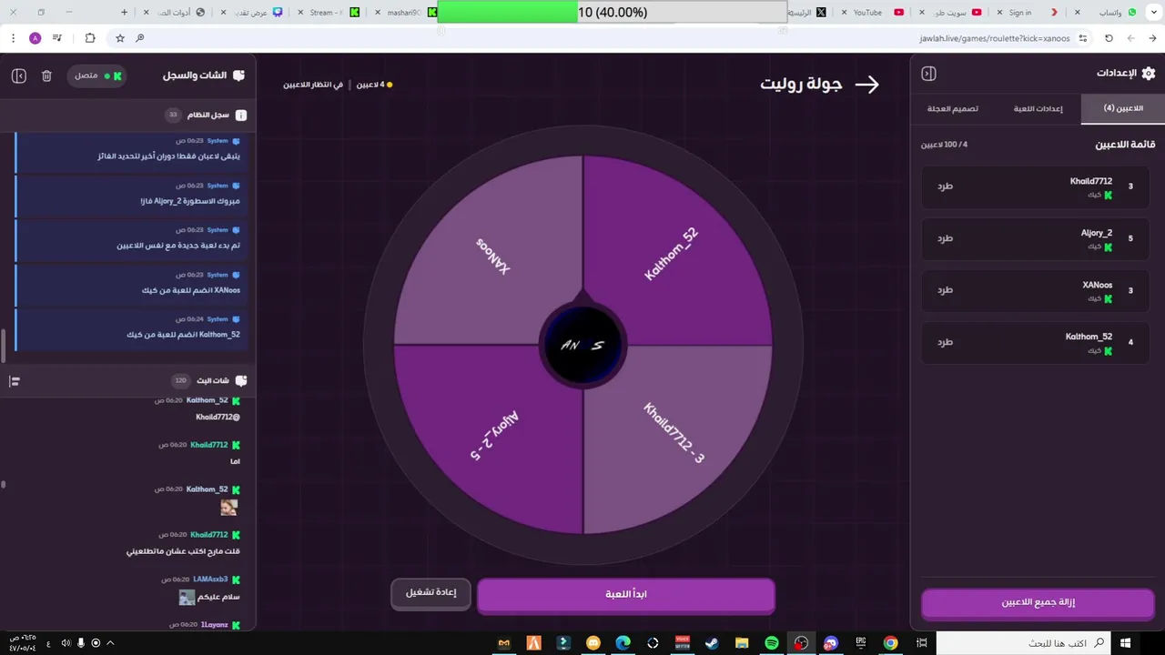The width and height of the screenshot is (1165, 655).
Task: Click the trash icon in chat header
Action: pos(46,76)
